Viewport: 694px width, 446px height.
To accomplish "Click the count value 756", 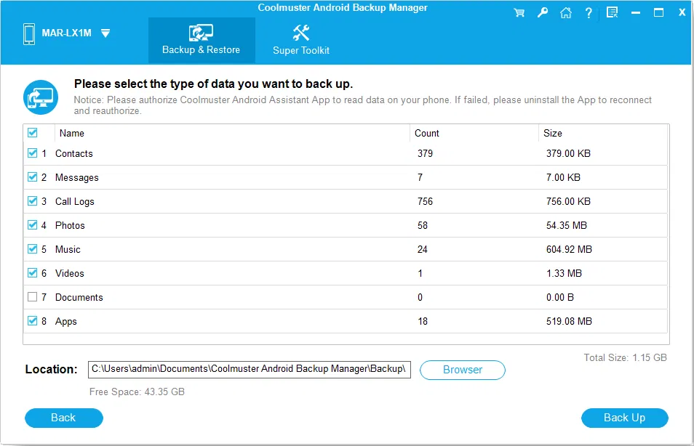I will 425,201.
